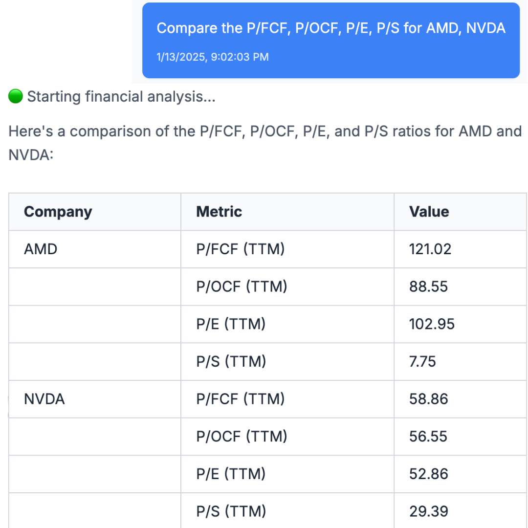Select the Company column header
The width and height of the screenshot is (528, 528).
(58, 212)
